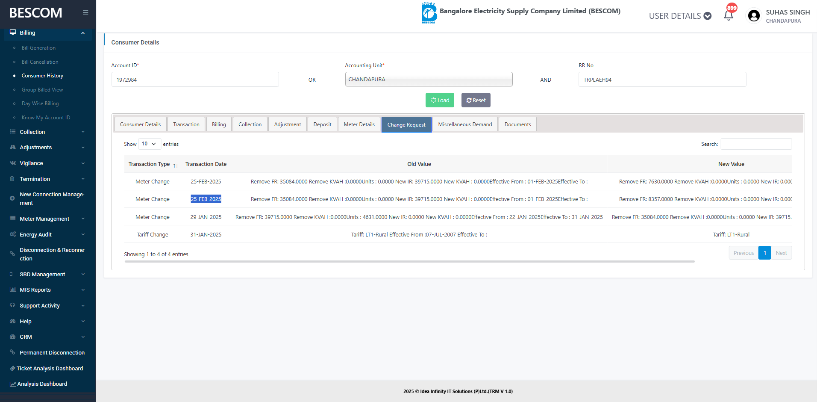Click the table Search input field
The height and width of the screenshot is (402, 817).
(x=756, y=144)
